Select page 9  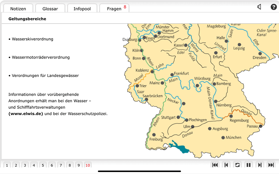coord(79,165)
